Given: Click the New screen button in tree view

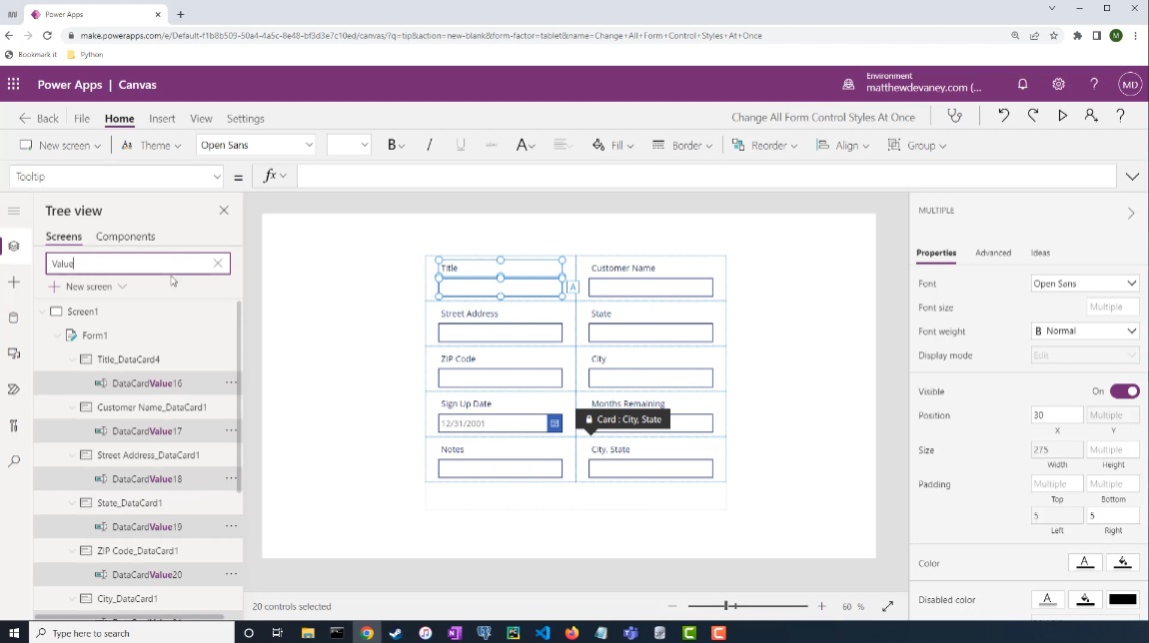Looking at the screenshot, I should [87, 287].
